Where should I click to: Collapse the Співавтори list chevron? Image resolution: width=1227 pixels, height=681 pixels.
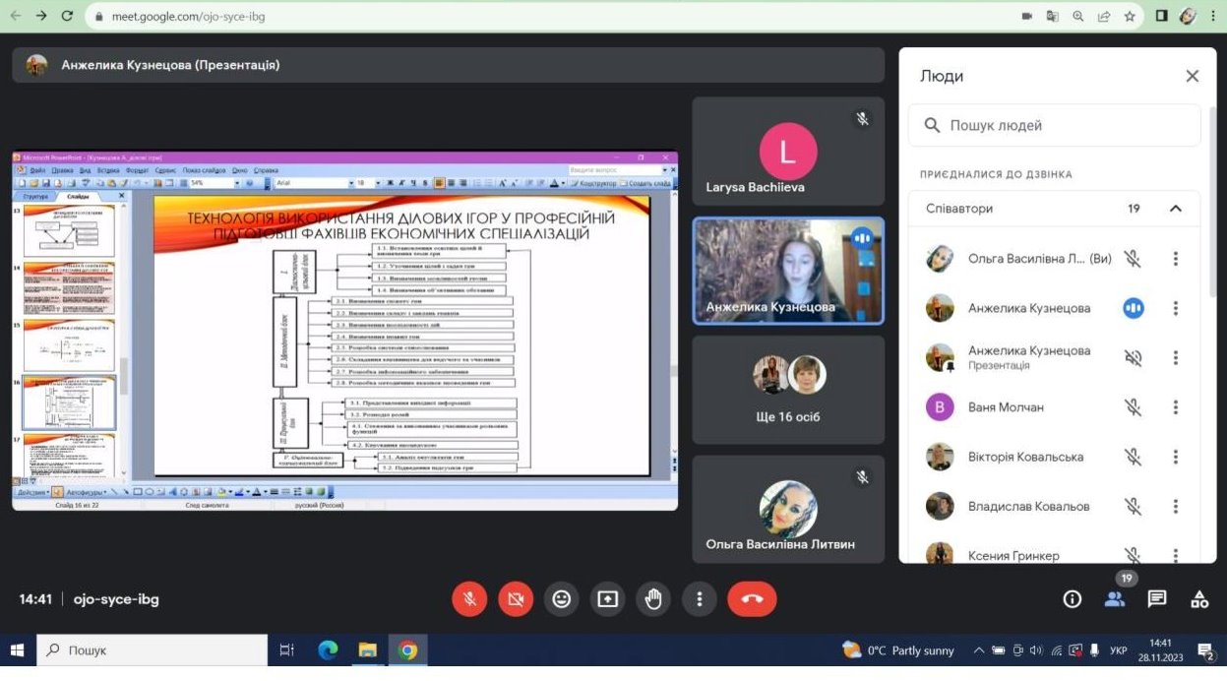coord(1175,209)
